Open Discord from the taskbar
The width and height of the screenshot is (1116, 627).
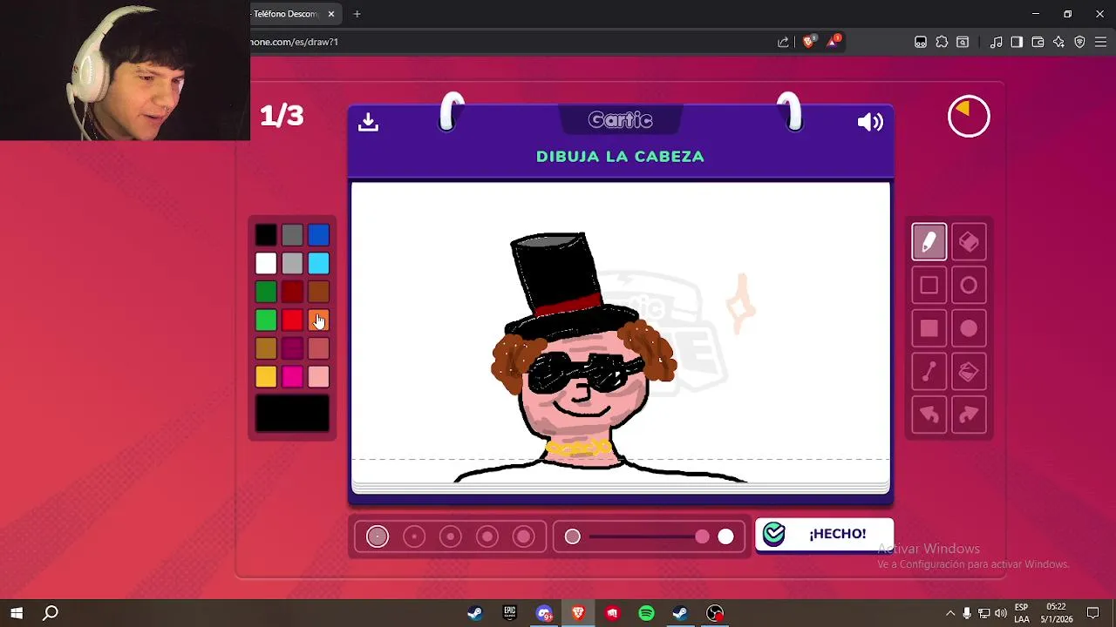(x=544, y=613)
